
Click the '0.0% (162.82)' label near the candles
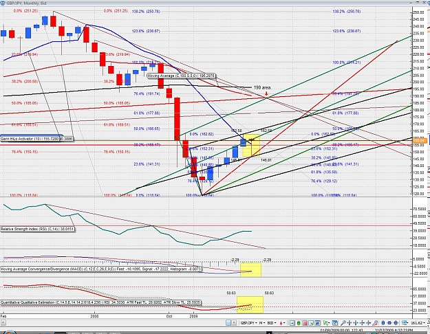point(202,134)
